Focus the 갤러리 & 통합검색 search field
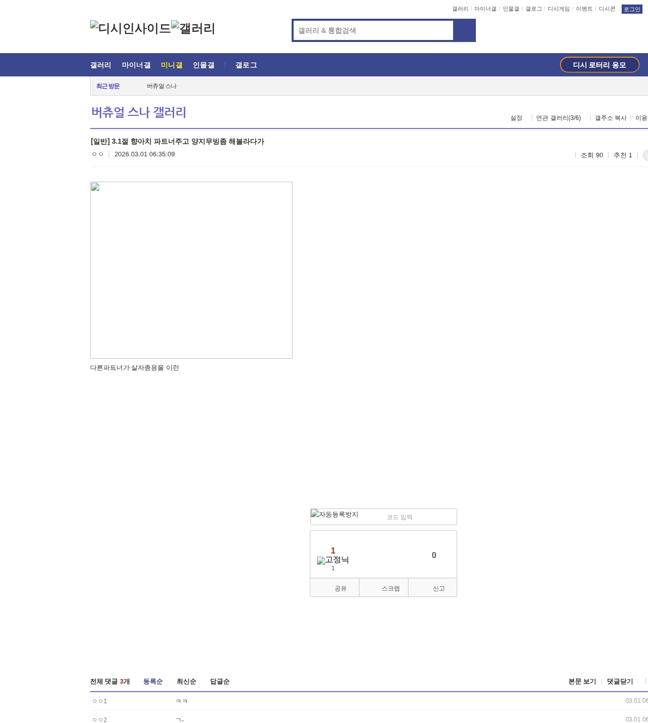The height and width of the screenshot is (723, 648). (373, 30)
